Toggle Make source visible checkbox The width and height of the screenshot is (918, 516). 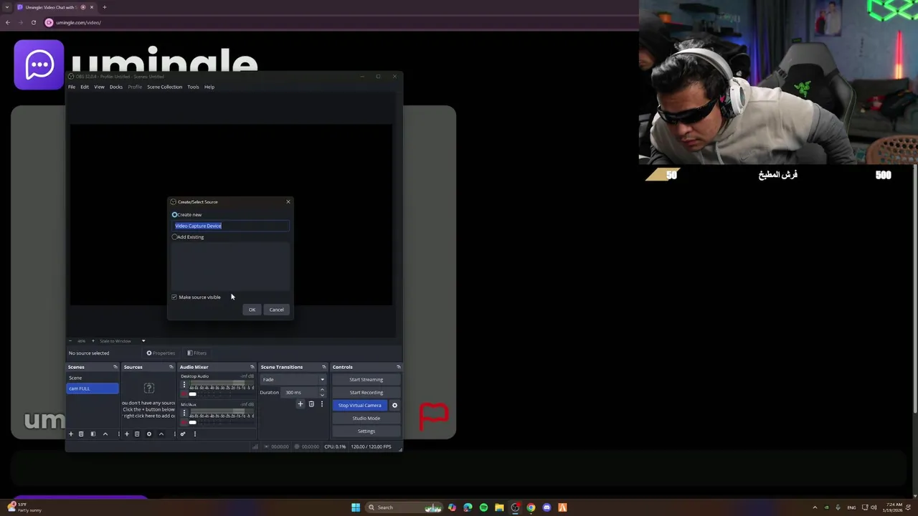174,297
